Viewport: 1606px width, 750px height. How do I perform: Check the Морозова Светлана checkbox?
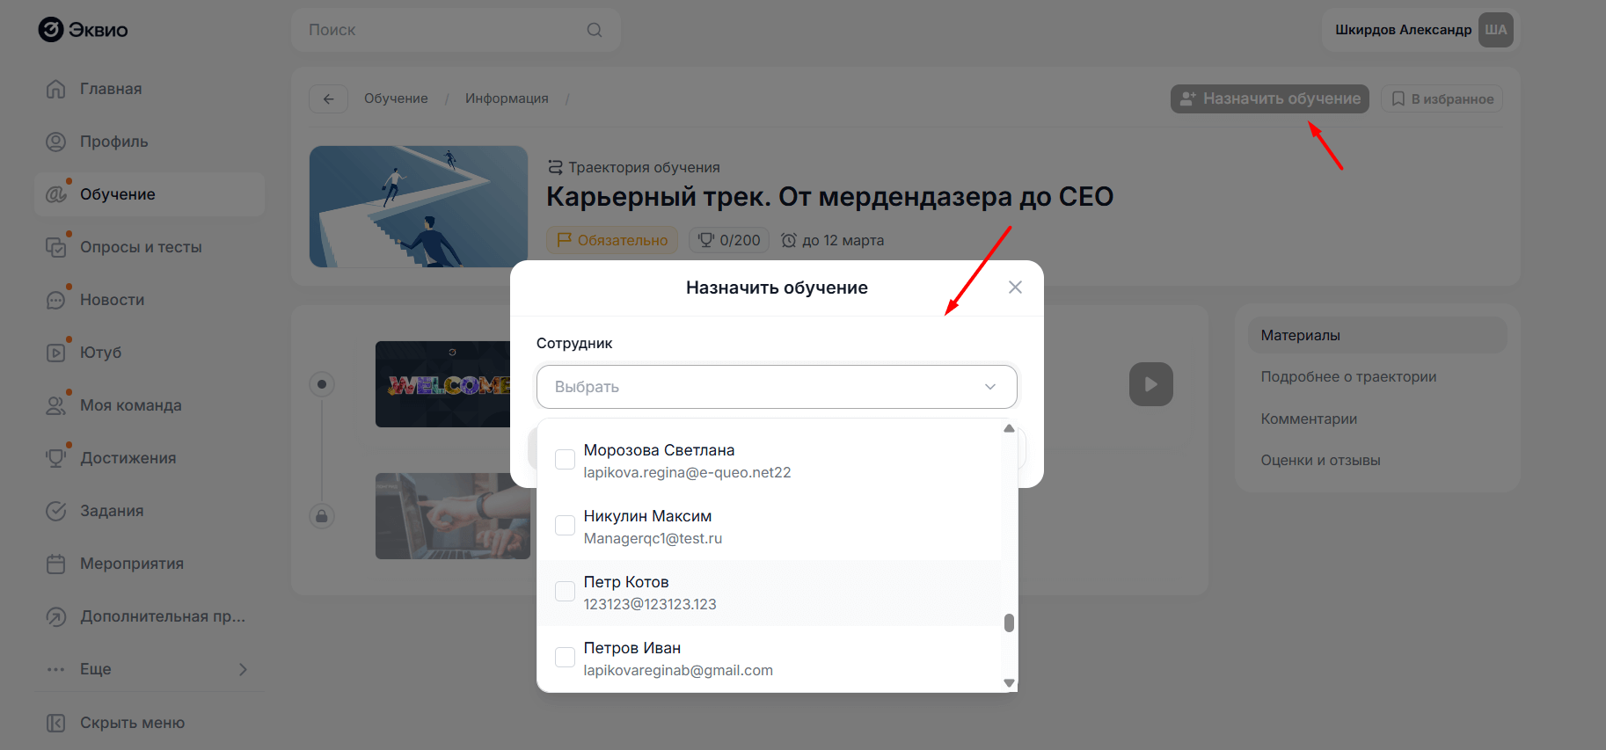click(x=565, y=459)
